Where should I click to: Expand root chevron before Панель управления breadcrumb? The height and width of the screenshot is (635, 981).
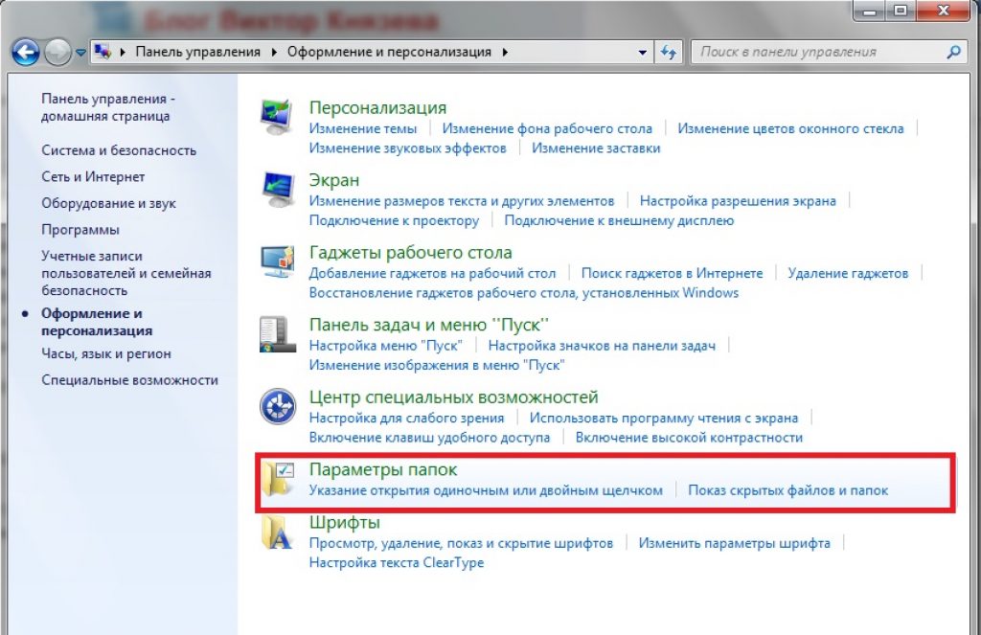(123, 52)
